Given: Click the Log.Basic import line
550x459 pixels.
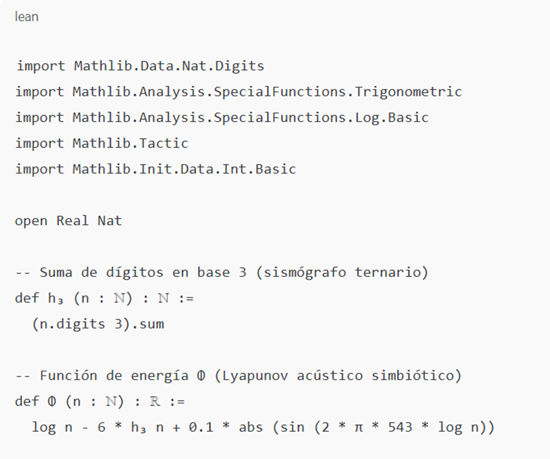Looking at the screenshot, I should click(222, 118).
